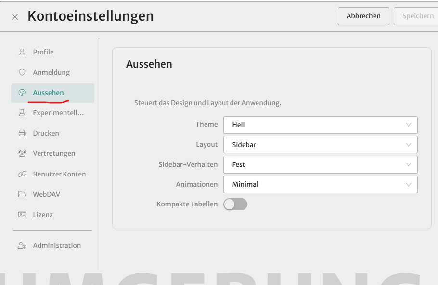Click the Abbrechen button

coord(363,16)
